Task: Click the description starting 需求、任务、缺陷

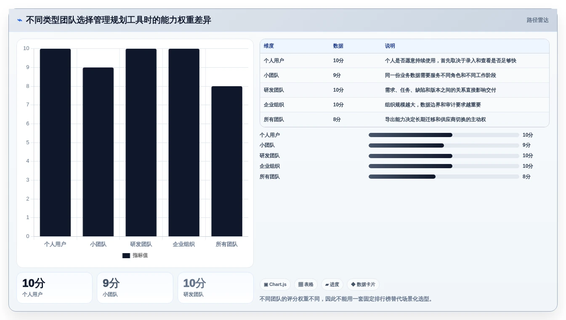Action: coord(441,90)
